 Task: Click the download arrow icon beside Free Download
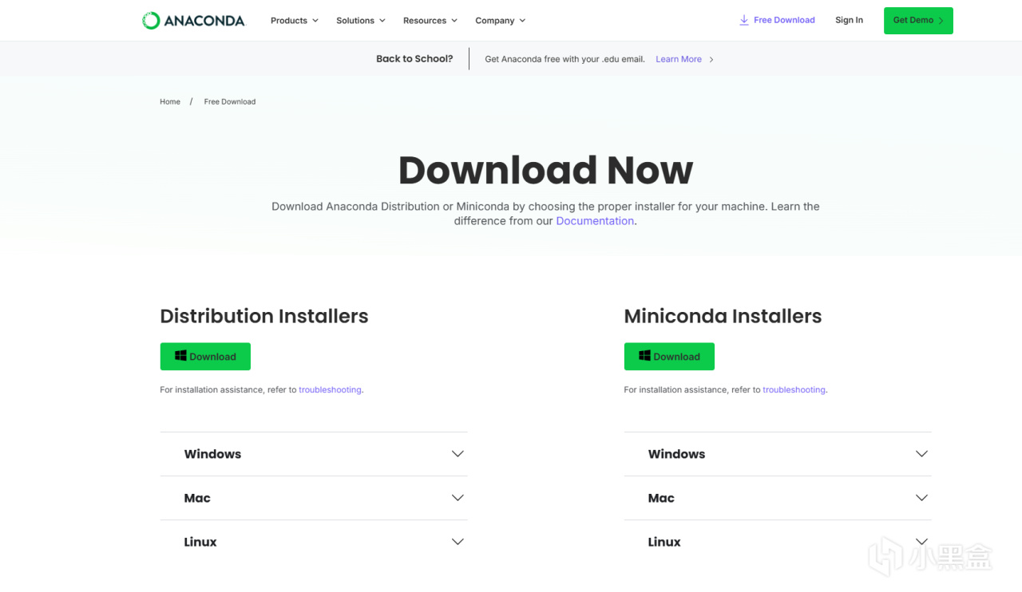[x=744, y=20]
